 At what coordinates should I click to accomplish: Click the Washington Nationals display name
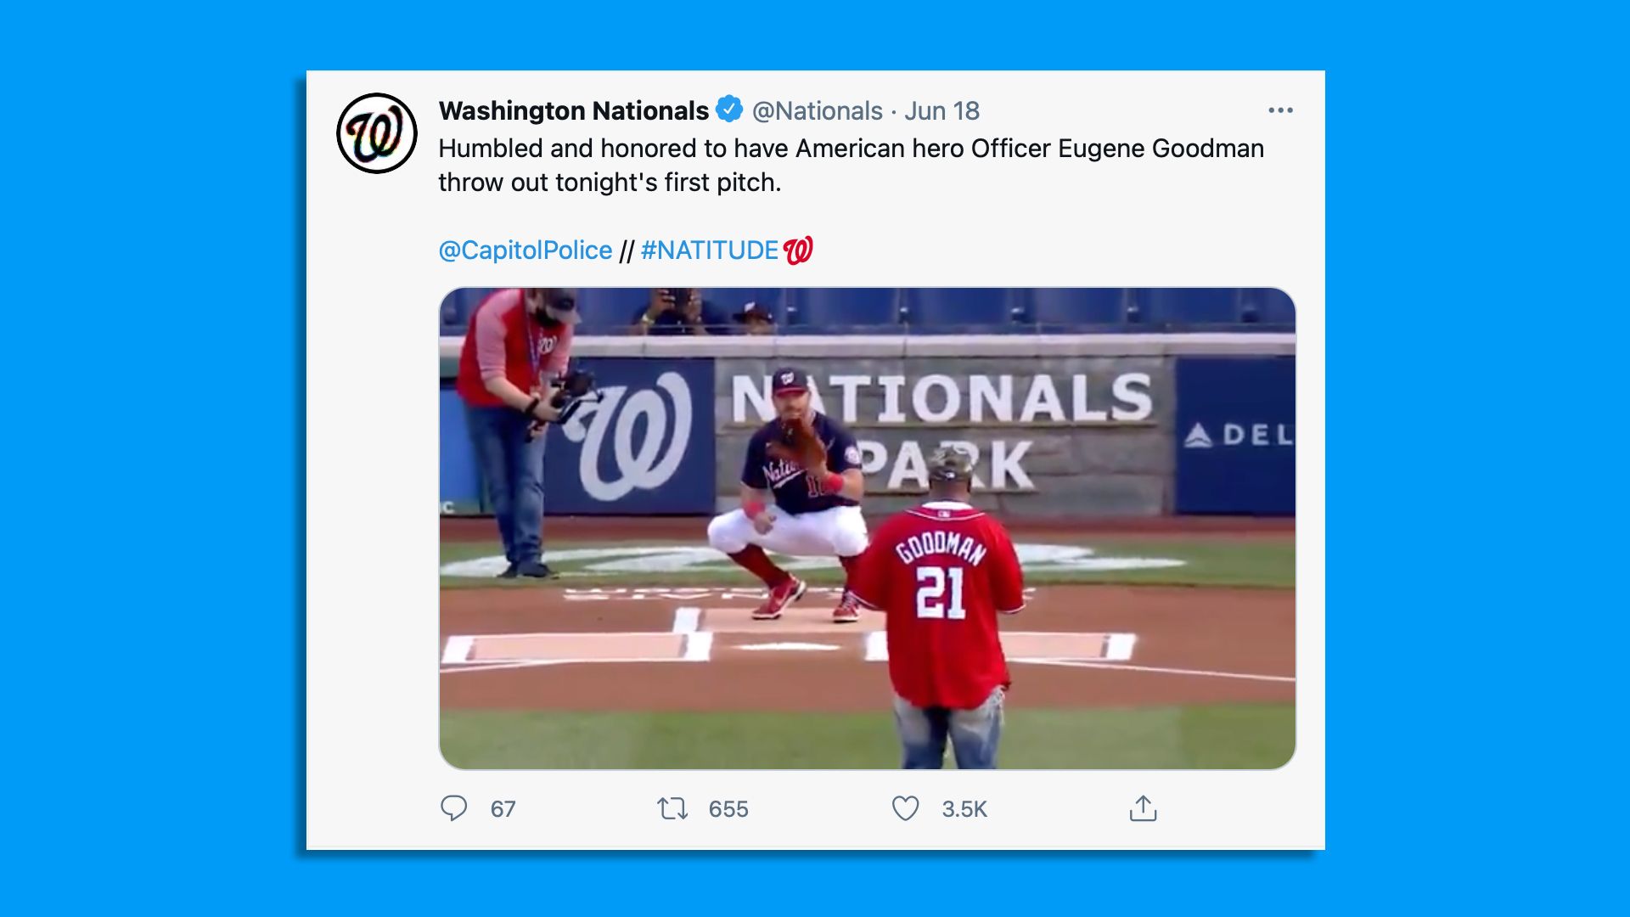[572, 110]
